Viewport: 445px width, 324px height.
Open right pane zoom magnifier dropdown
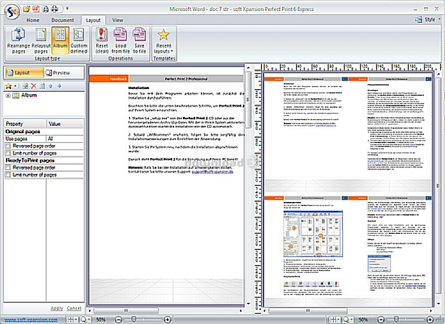click(348, 320)
